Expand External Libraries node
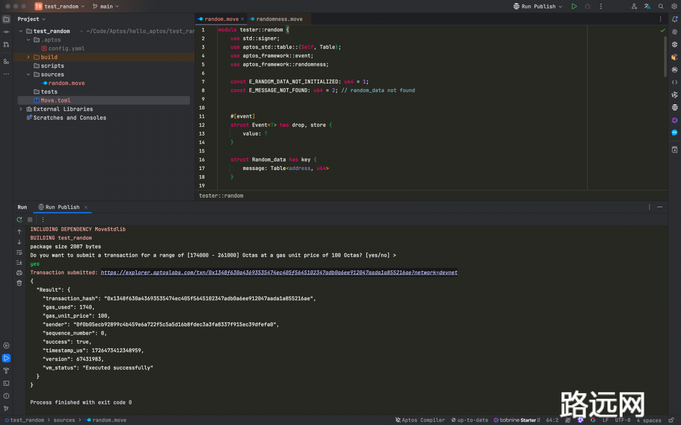Viewport: 681px width, 425px height. pyautogui.click(x=21, y=109)
